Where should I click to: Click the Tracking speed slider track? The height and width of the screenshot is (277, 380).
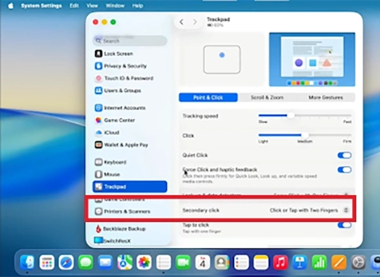coord(305,115)
